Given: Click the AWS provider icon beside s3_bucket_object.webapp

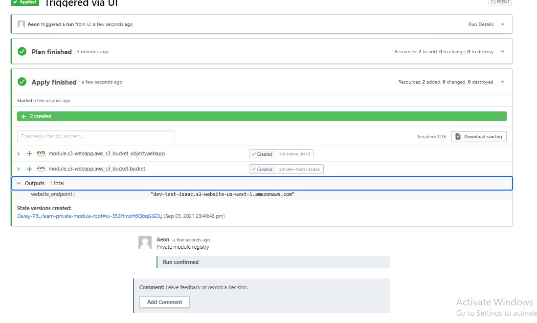Looking at the screenshot, I should [41, 153].
